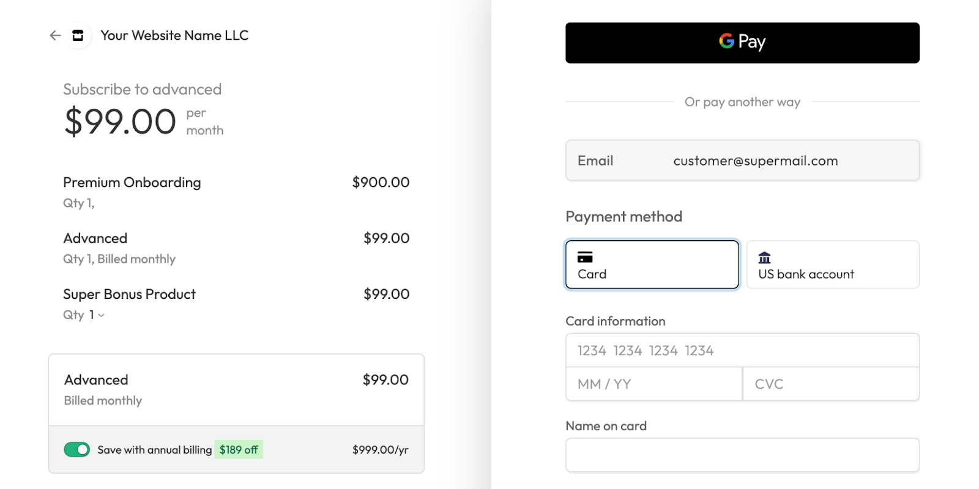Click the CVC security code field
The height and width of the screenshot is (489, 979).
(830, 384)
